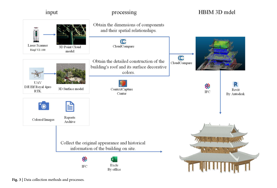This screenshot has height=188, width=277.
Task: Select the colored HBIM point cloud image
Action: (220, 53)
